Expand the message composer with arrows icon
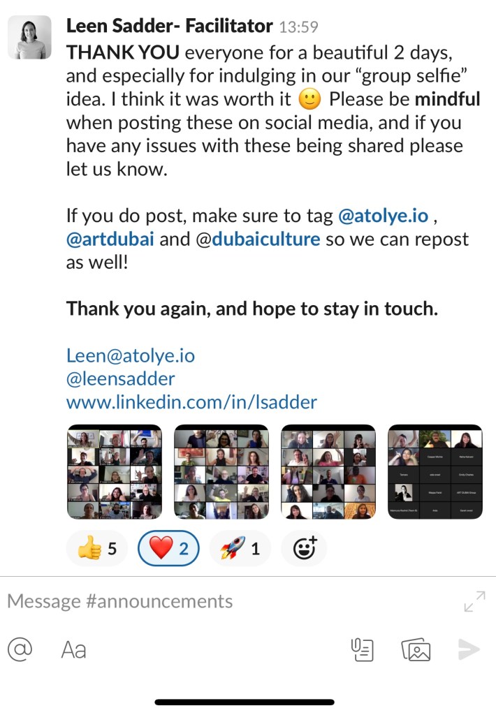This screenshot has height=715, width=496. tap(474, 601)
